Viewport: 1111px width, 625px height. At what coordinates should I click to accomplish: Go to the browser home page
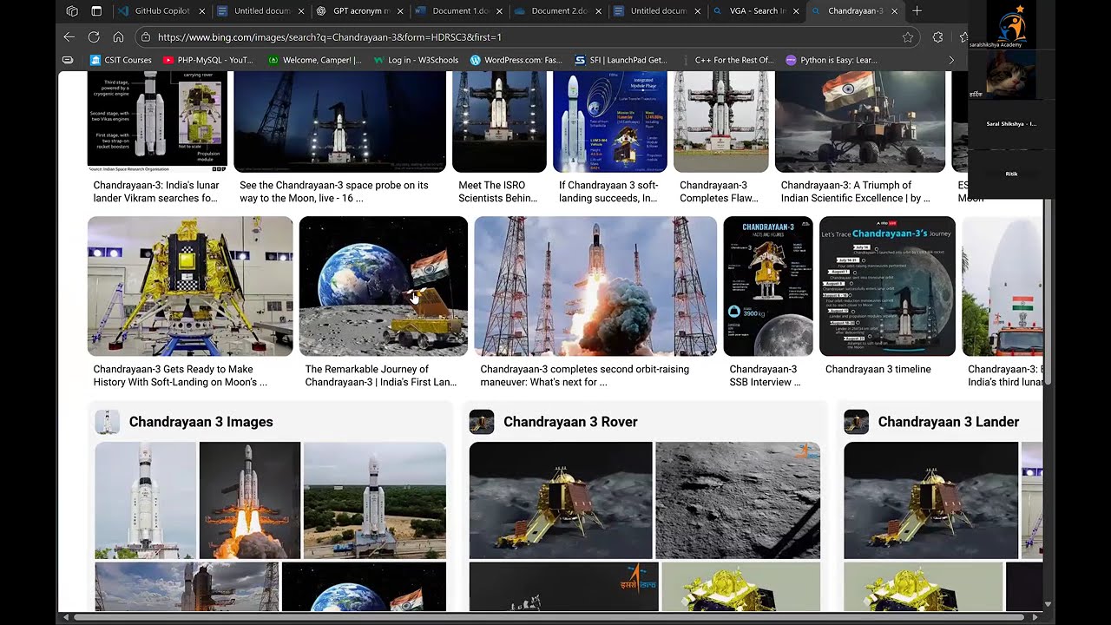(118, 37)
